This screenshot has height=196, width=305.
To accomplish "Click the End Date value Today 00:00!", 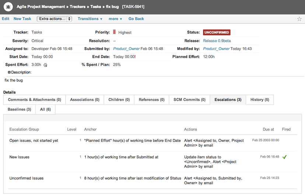I will tap(124, 57).
